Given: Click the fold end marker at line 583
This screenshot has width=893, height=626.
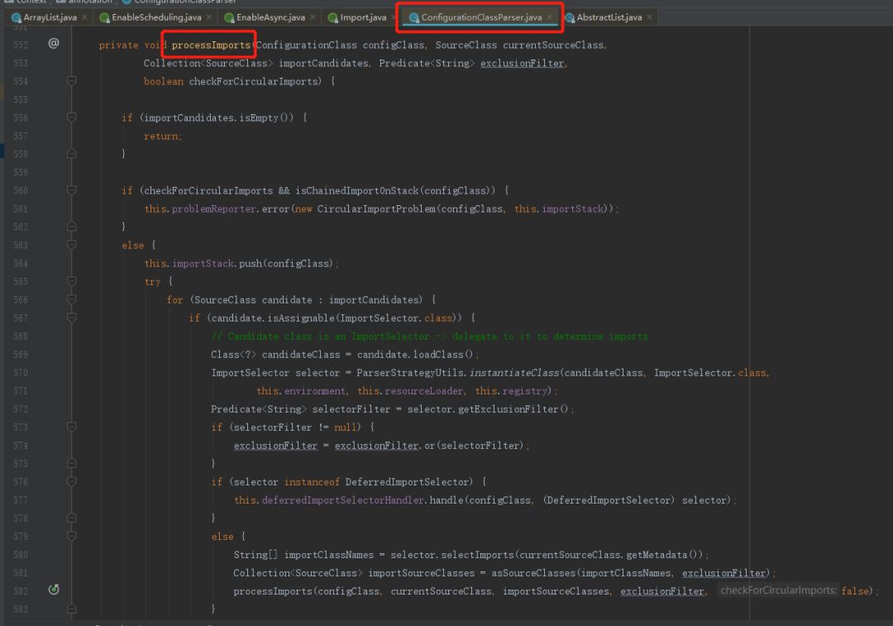Looking at the screenshot, I should (x=72, y=609).
